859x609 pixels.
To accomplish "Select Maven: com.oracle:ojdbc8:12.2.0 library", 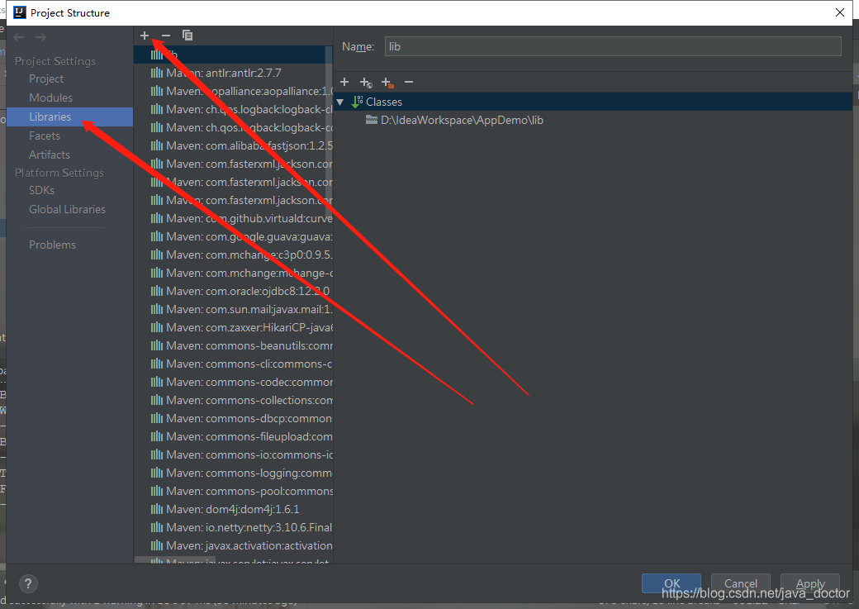I will coord(234,291).
